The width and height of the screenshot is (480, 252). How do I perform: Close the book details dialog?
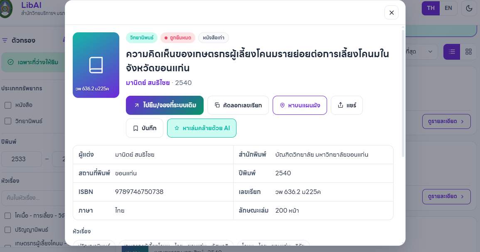pyautogui.click(x=391, y=12)
